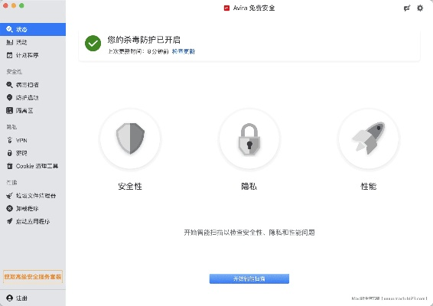The height and width of the screenshot is (306, 433).
Task: Select the 状态 (Status) sidebar item
Action: [33, 29]
